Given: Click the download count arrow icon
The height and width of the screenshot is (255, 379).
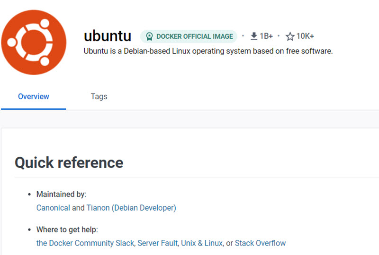Looking at the screenshot, I should (x=254, y=36).
